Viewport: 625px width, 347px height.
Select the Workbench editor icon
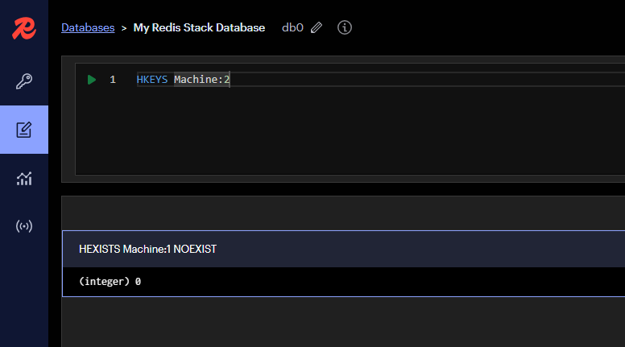pos(24,130)
